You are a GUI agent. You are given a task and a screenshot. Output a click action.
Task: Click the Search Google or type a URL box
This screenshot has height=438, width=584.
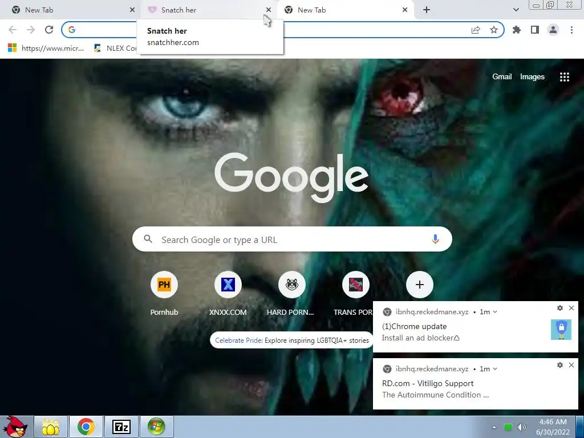[x=292, y=239]
